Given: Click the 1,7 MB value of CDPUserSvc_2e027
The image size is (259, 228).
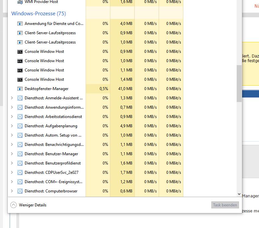Looking at the screenshot, I should [126, 172].
